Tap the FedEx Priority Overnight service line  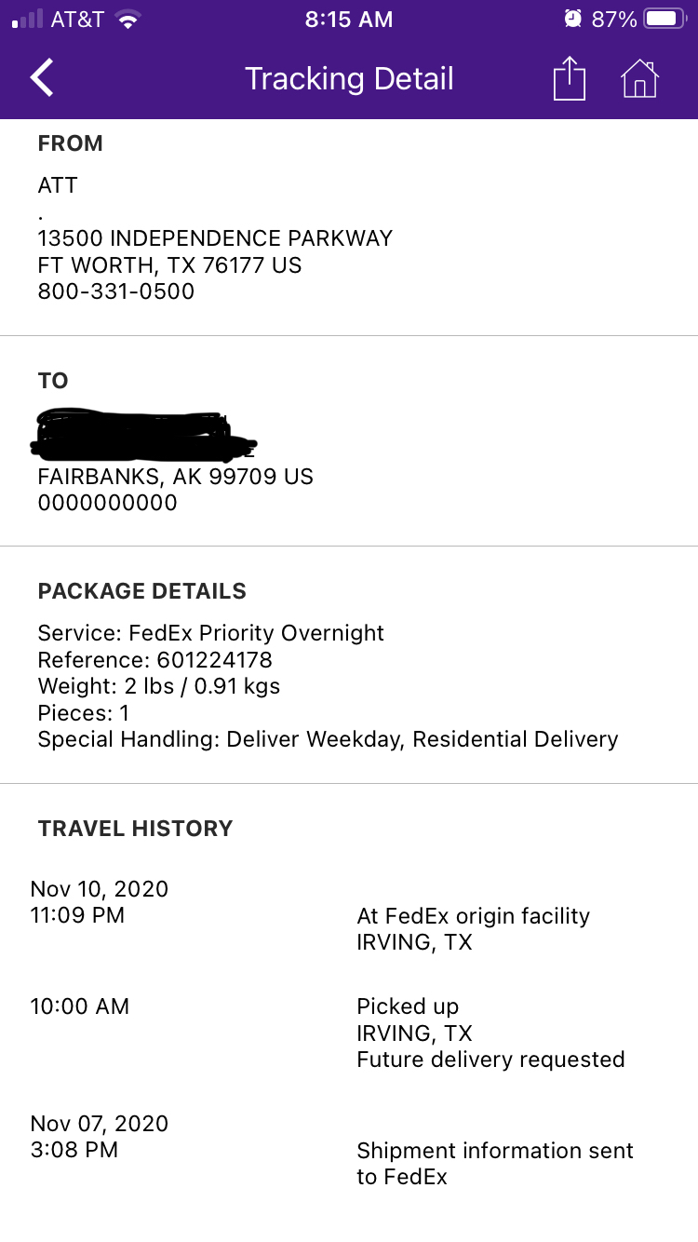click(x=211, y=633)
